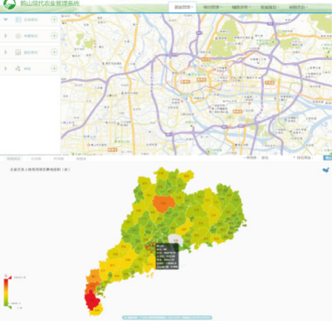The image size is (332, 321).
Task: Click the patterned-square icon in third sidebar row
Action: pos(18,52)
